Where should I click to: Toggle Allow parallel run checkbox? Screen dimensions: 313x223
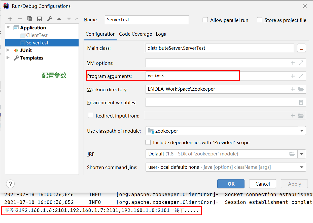click(x=205, y=20)
